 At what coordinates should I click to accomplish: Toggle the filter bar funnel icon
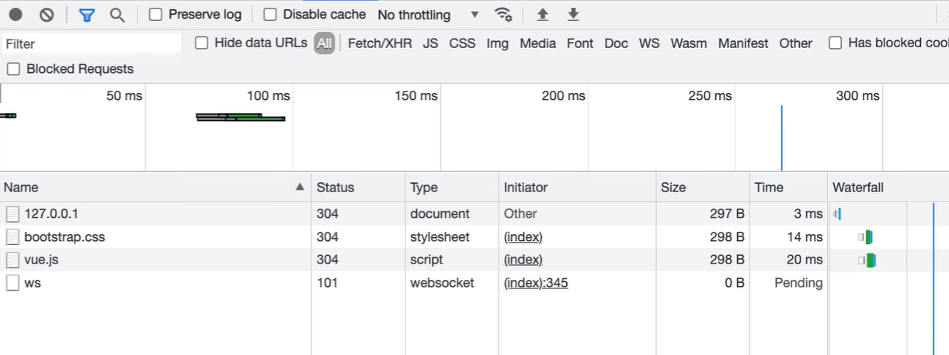[x=86, y=15]
